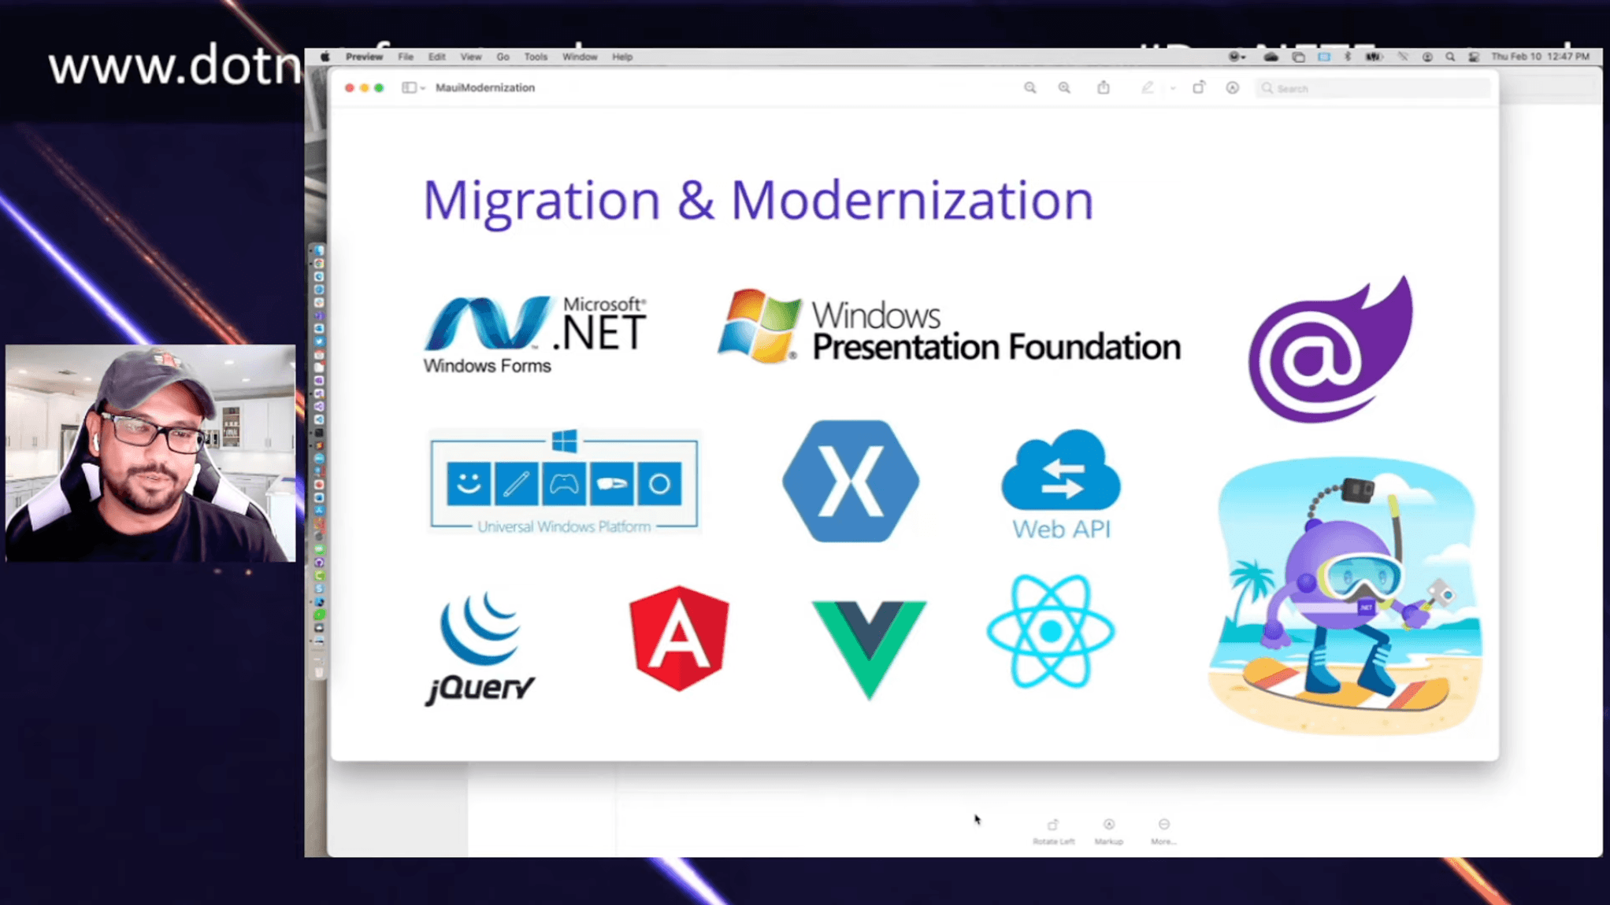Click the green Vue logo
This screenshot has width=1610, height=905.
coord(869,649)
